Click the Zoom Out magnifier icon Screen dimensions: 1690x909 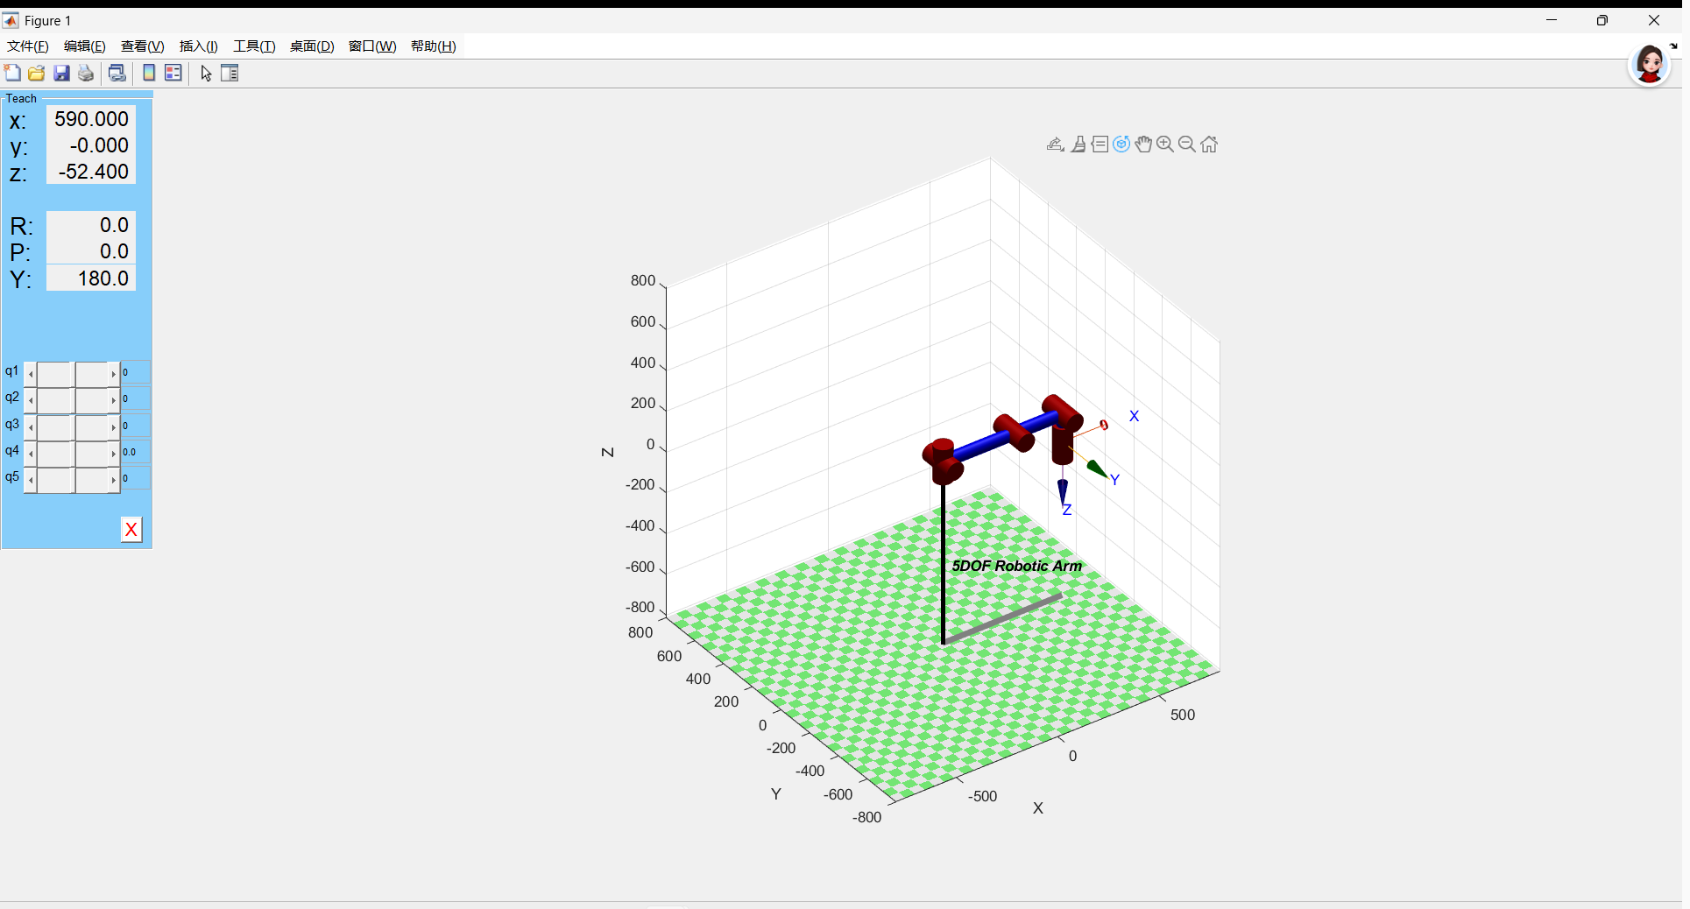click(x=1187, y=144)
